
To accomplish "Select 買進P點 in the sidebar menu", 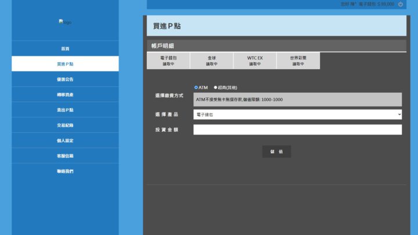I will 65,64.
